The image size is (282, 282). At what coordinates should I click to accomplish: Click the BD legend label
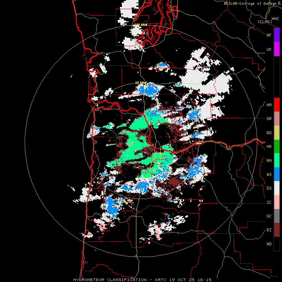click(269, 133)
